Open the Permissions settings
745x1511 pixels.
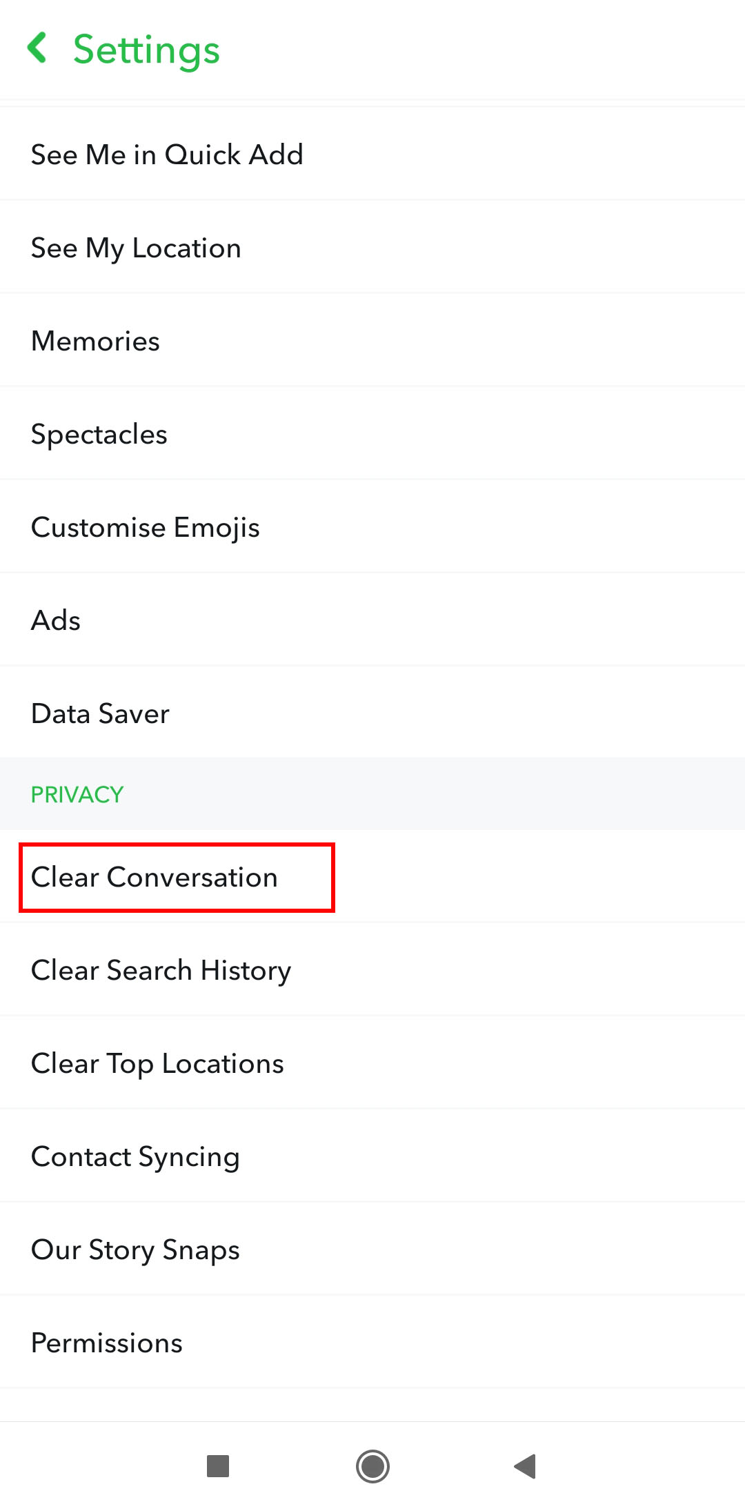(x=372, y=1343)
